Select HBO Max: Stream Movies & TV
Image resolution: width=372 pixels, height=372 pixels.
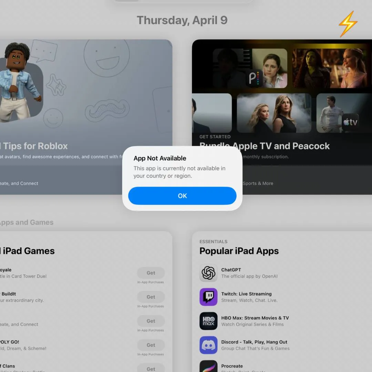(x=255, y=318)
